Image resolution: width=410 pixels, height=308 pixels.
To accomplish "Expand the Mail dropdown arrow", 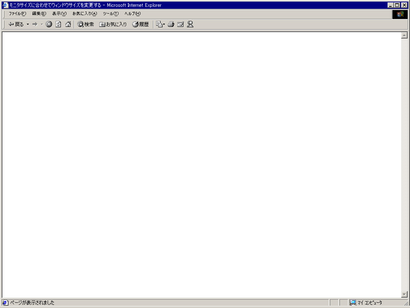I will pyautogui.click(x=164, y=24).
